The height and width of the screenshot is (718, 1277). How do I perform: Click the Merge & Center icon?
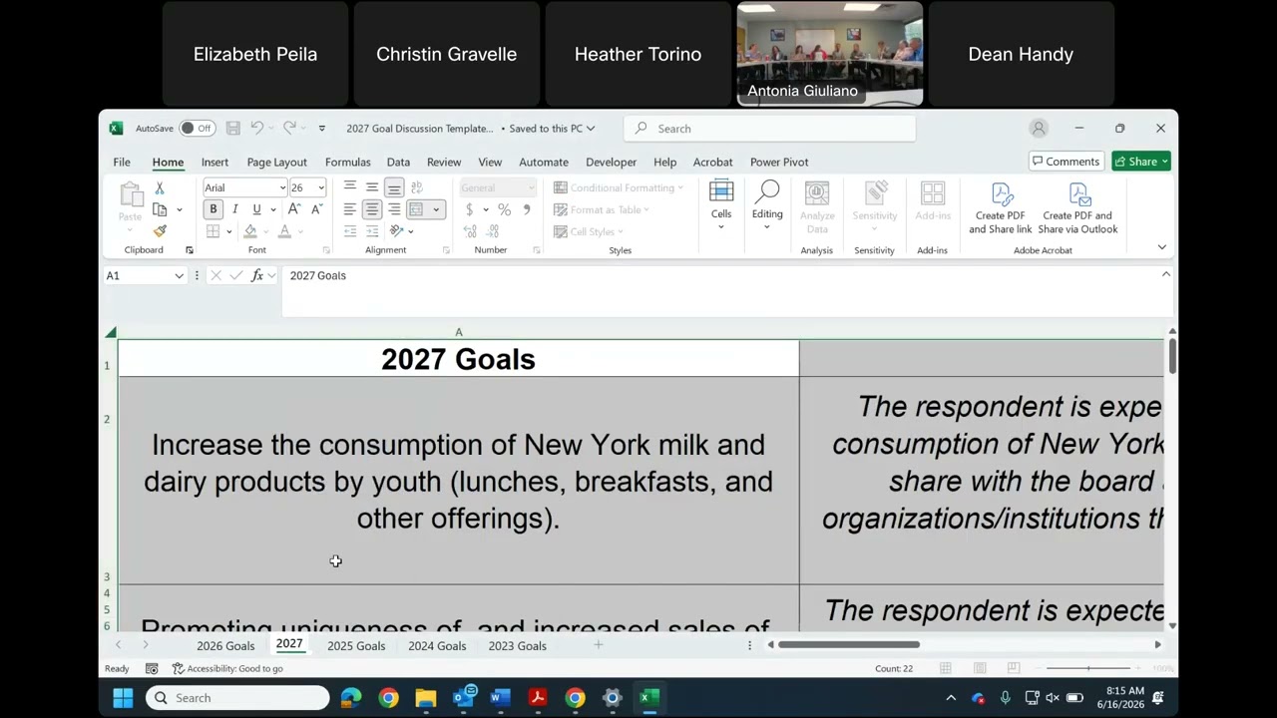tap(417, 209)
